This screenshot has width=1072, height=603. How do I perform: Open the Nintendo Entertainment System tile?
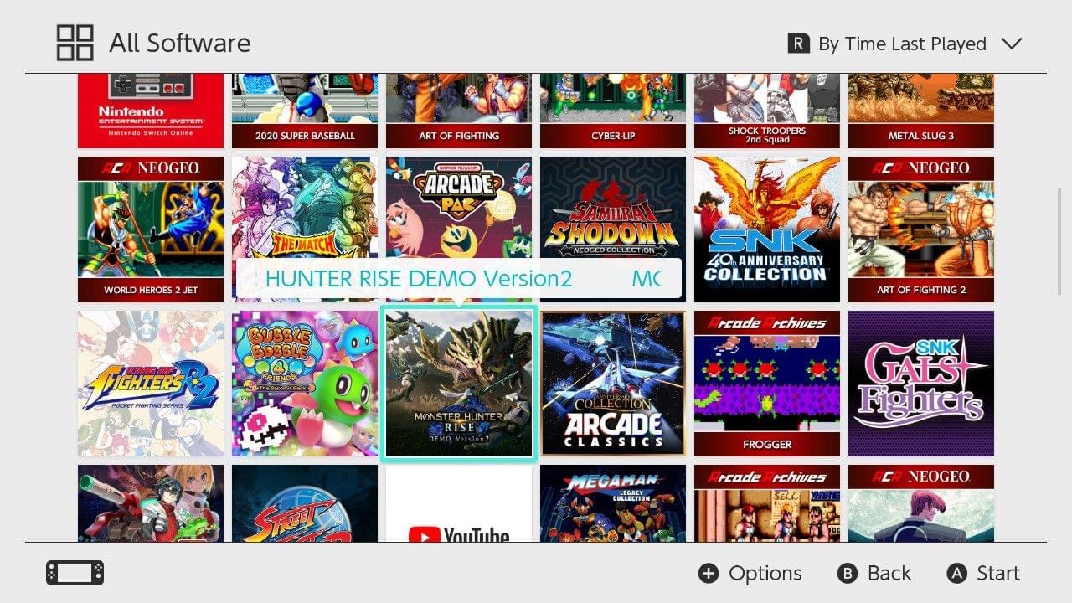tap(151, 111)
